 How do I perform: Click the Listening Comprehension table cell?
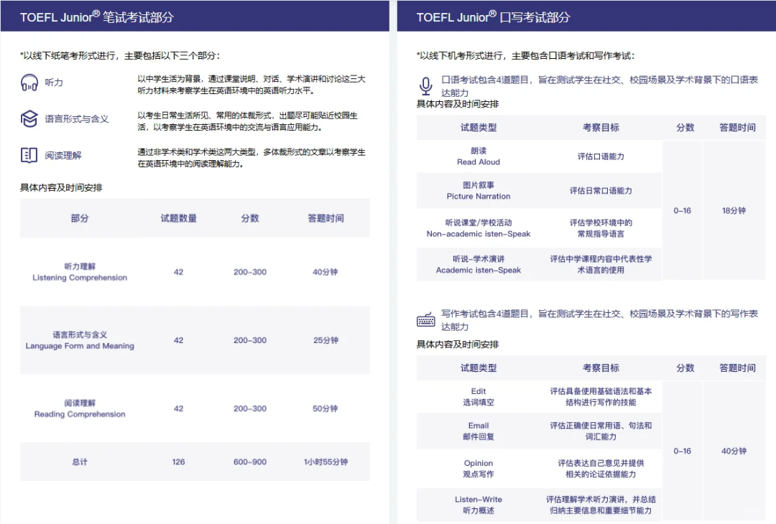pyautogui.click(x=80, y=272)
